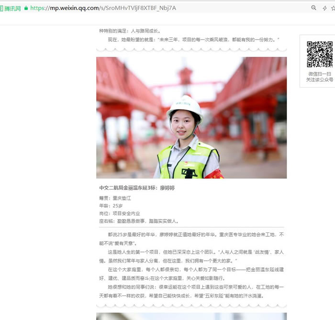The height and width of the screenshot is (320, 335).
Task: Open the photo of the worker in helmet
Action: [x=191, y=118]
